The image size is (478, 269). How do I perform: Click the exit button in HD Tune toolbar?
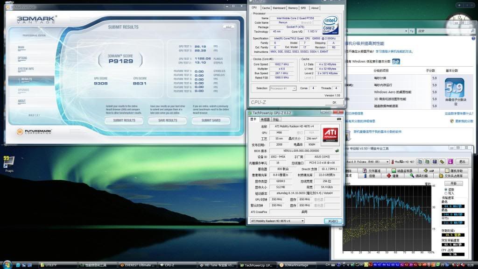pyautogui.click(x=462, y=162)
